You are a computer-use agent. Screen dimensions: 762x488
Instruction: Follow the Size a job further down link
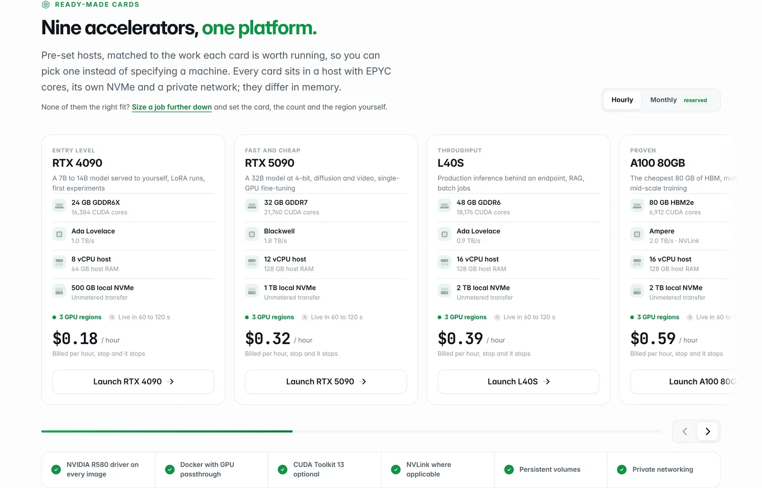(x=172, y=107)
